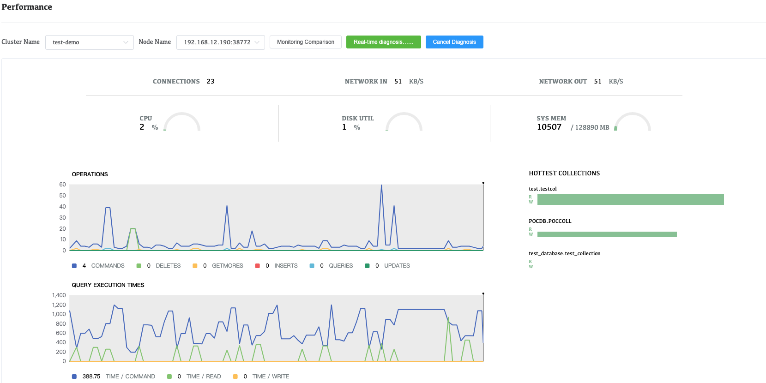Click the Real-time diagnosis button
Image resolution: width=766 pixels, height=383 pixels.
[x=384, y=42]
